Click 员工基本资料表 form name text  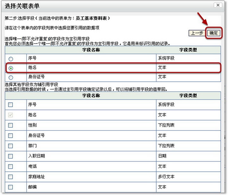tap(91, 18)
